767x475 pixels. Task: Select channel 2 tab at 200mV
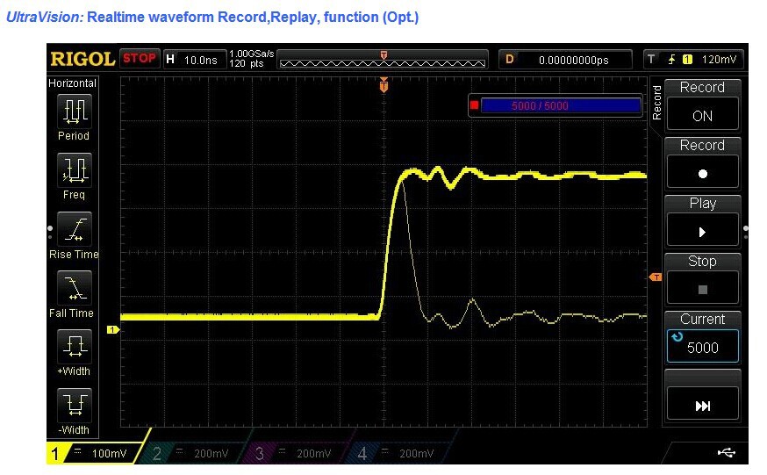click(197, 453)
